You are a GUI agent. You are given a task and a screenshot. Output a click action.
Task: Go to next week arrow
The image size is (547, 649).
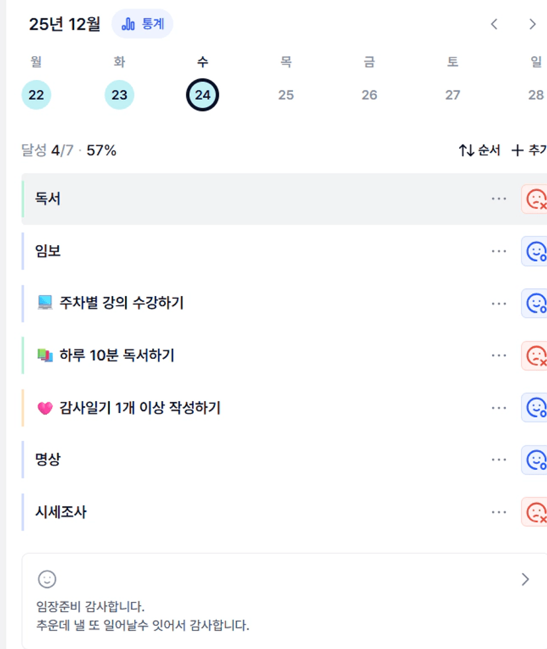pyautogui.click(x=532, y=24)
